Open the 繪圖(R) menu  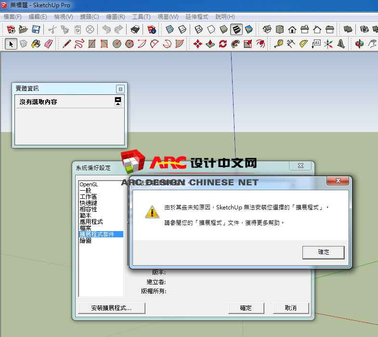(x=116, y=17)
